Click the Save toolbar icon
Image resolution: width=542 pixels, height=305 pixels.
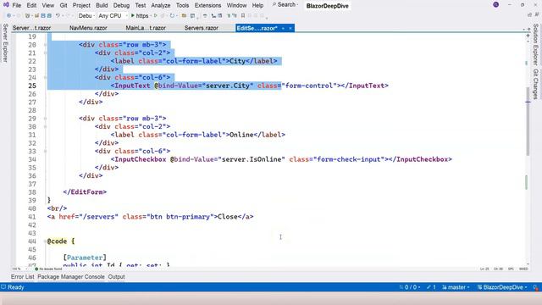[x=43, y=15]
